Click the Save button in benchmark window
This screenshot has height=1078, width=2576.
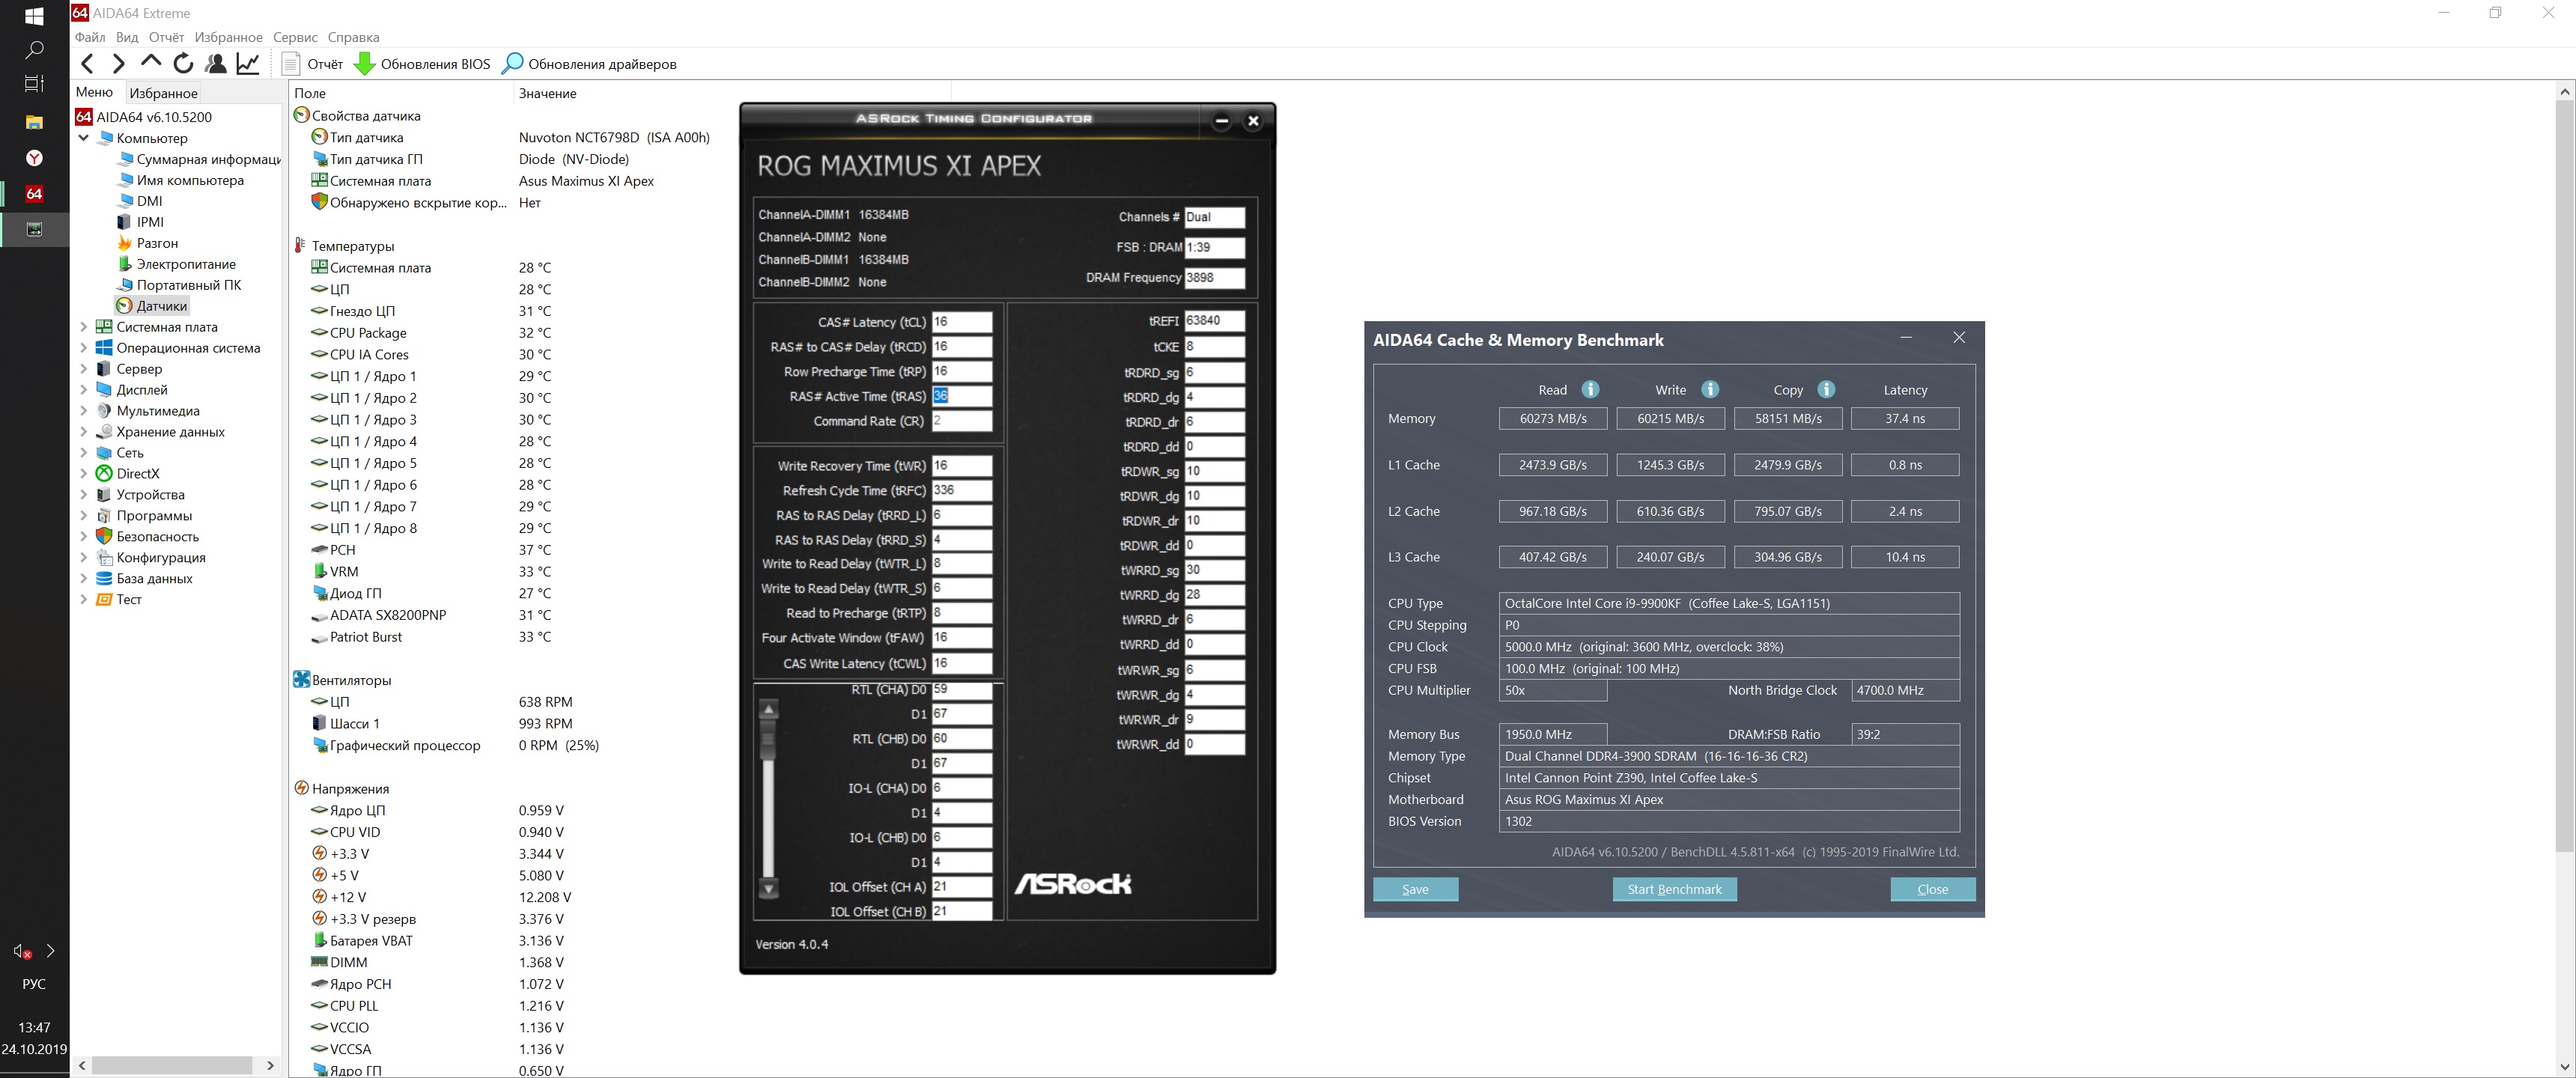pos(1415,889)
